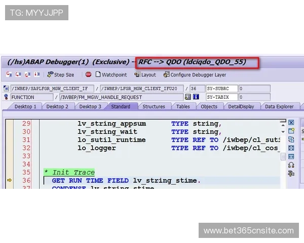
Task: Click the blue info icon beside function name
Action: (196, 97)
